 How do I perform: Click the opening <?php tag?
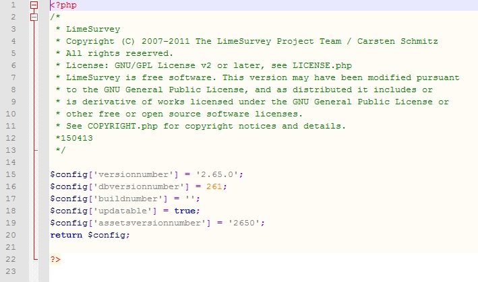click(x=63, y=5)
